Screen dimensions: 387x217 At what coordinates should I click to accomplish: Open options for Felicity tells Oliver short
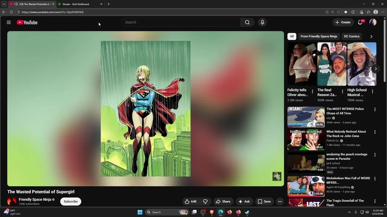[312, 91]
